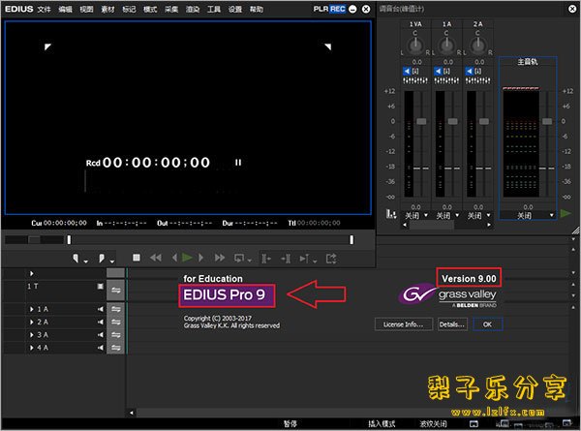
Task: Open the Set Out options arrow
Action: pos(112,262)
